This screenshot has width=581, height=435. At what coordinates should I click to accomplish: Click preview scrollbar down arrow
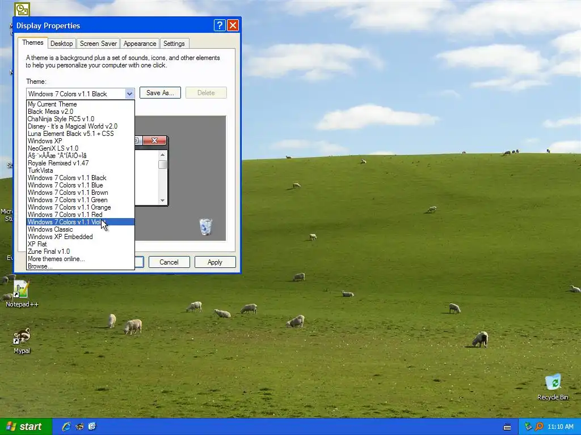pyautogui.click(x=162, y=200)
